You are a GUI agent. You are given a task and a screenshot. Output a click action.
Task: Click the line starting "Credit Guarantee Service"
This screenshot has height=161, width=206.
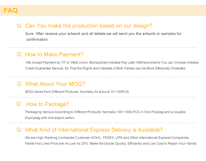[x=105, y=68]
